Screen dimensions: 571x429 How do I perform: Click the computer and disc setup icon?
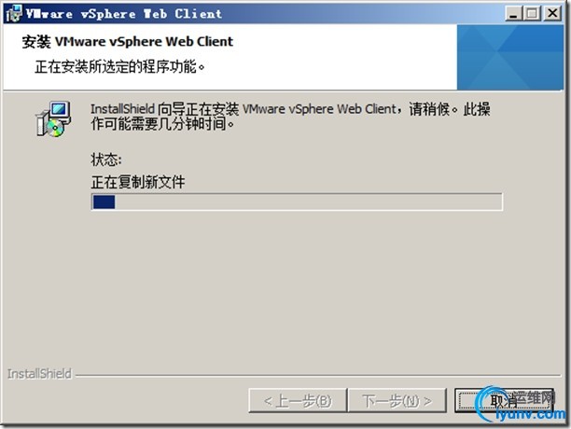pyautogui.click(x=53, y=119)
